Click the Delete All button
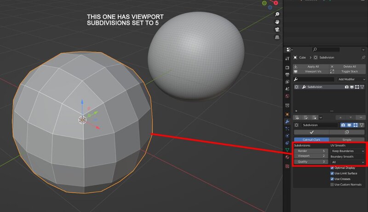This screenshot has height=212, width=368. click(347, 67)
